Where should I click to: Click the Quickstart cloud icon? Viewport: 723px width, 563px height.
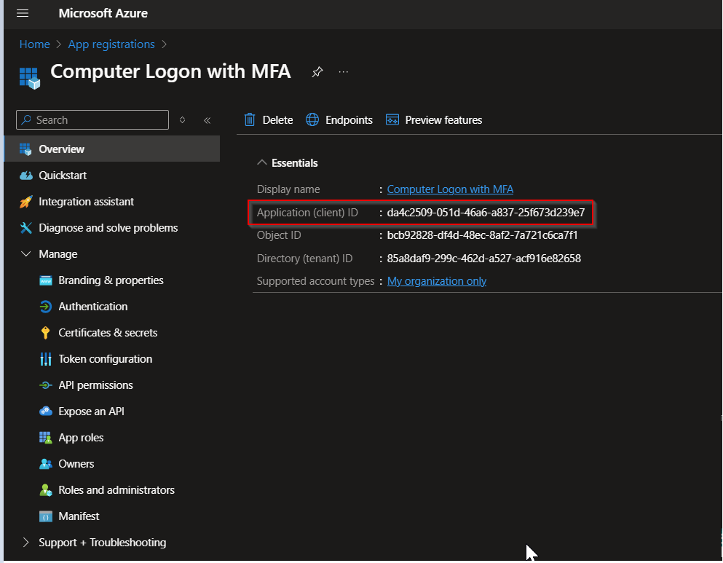coord(26,176)
